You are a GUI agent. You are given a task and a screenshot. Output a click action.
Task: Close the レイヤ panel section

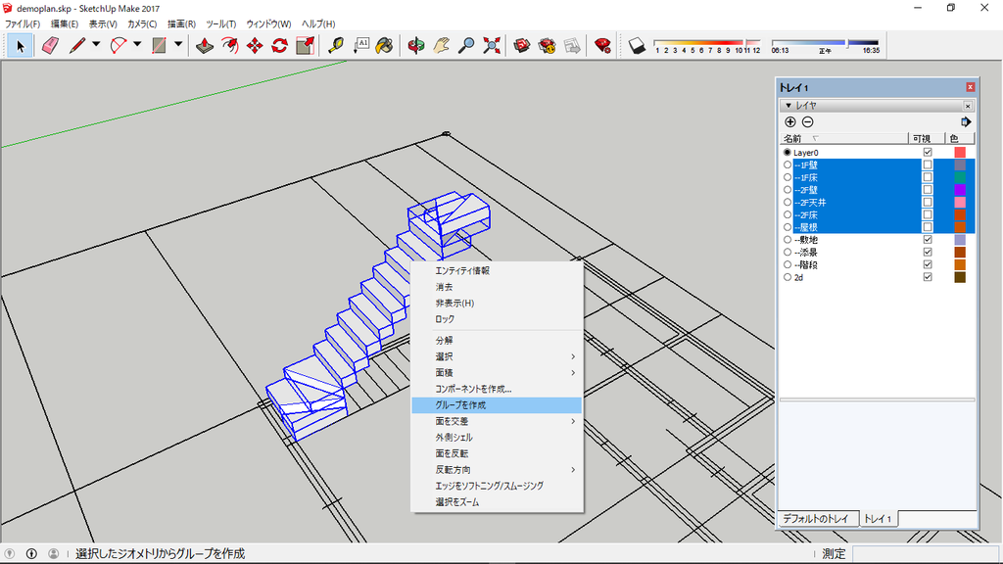968,106
